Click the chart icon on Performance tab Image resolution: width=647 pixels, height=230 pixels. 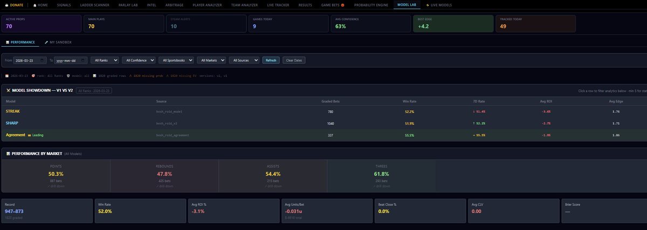click(x=8, y=42)
